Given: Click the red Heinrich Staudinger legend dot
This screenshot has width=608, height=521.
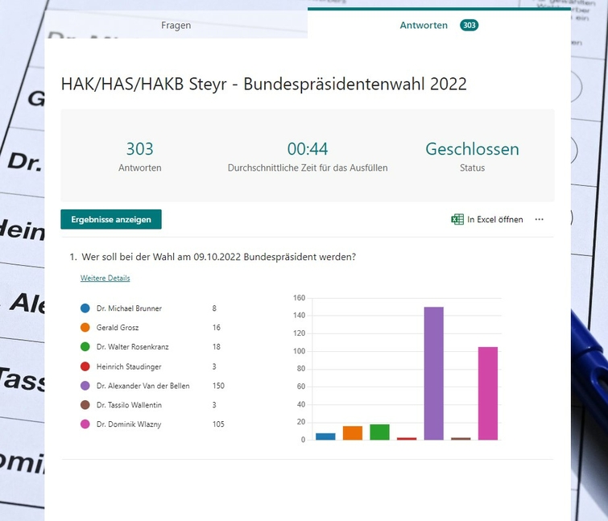Looking at the screenshot, I should click(85, 366).
